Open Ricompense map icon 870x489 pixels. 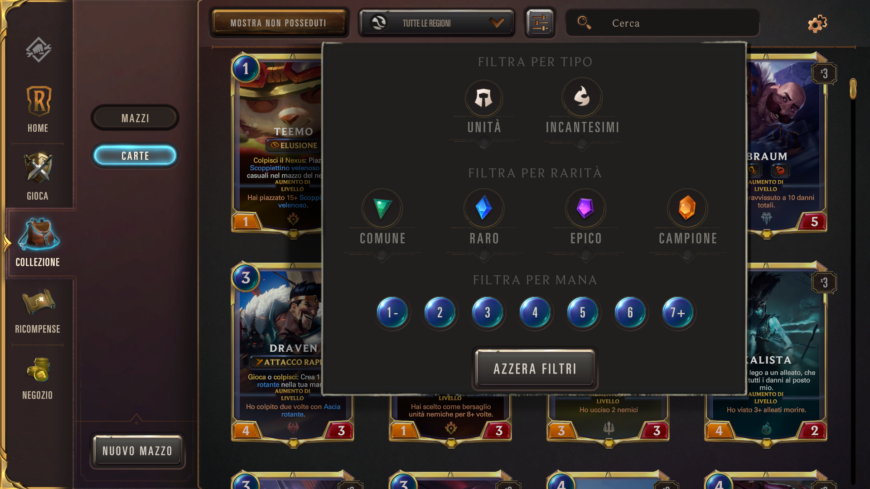tap(38, 312)
